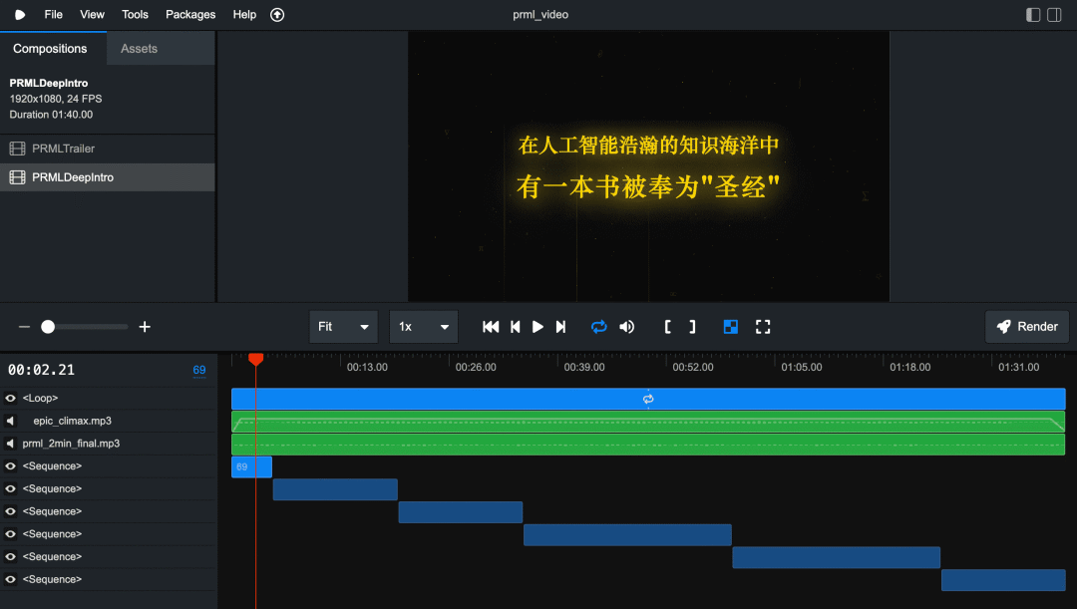Open the Fit zoom mode dropdown
Screen dimensions: 1077x609
(x=343, y=326)
